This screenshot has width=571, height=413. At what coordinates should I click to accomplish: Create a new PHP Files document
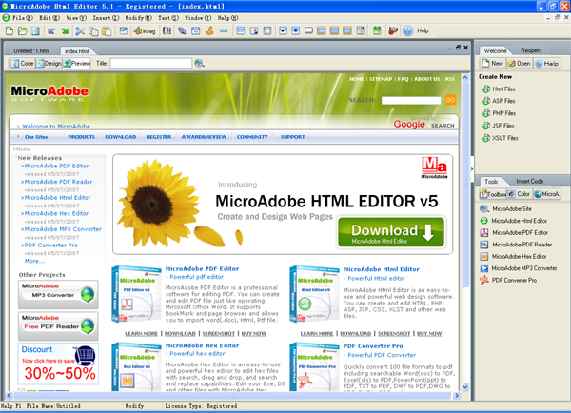coord(504,112)
